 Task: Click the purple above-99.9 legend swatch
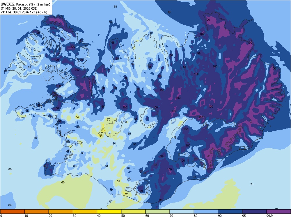(278, 212)
